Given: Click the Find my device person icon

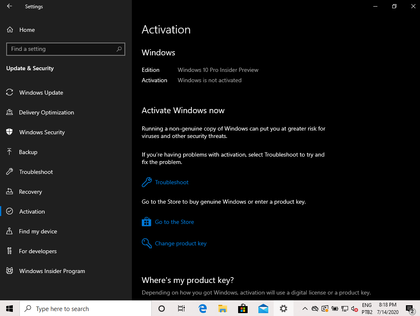Looking at the screenshot, I should (x=10, y=231).
